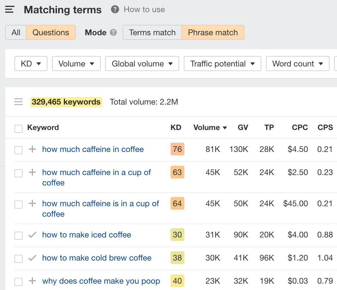Click the Volume column sort arrow
The image size is (337, 290).
225,127
